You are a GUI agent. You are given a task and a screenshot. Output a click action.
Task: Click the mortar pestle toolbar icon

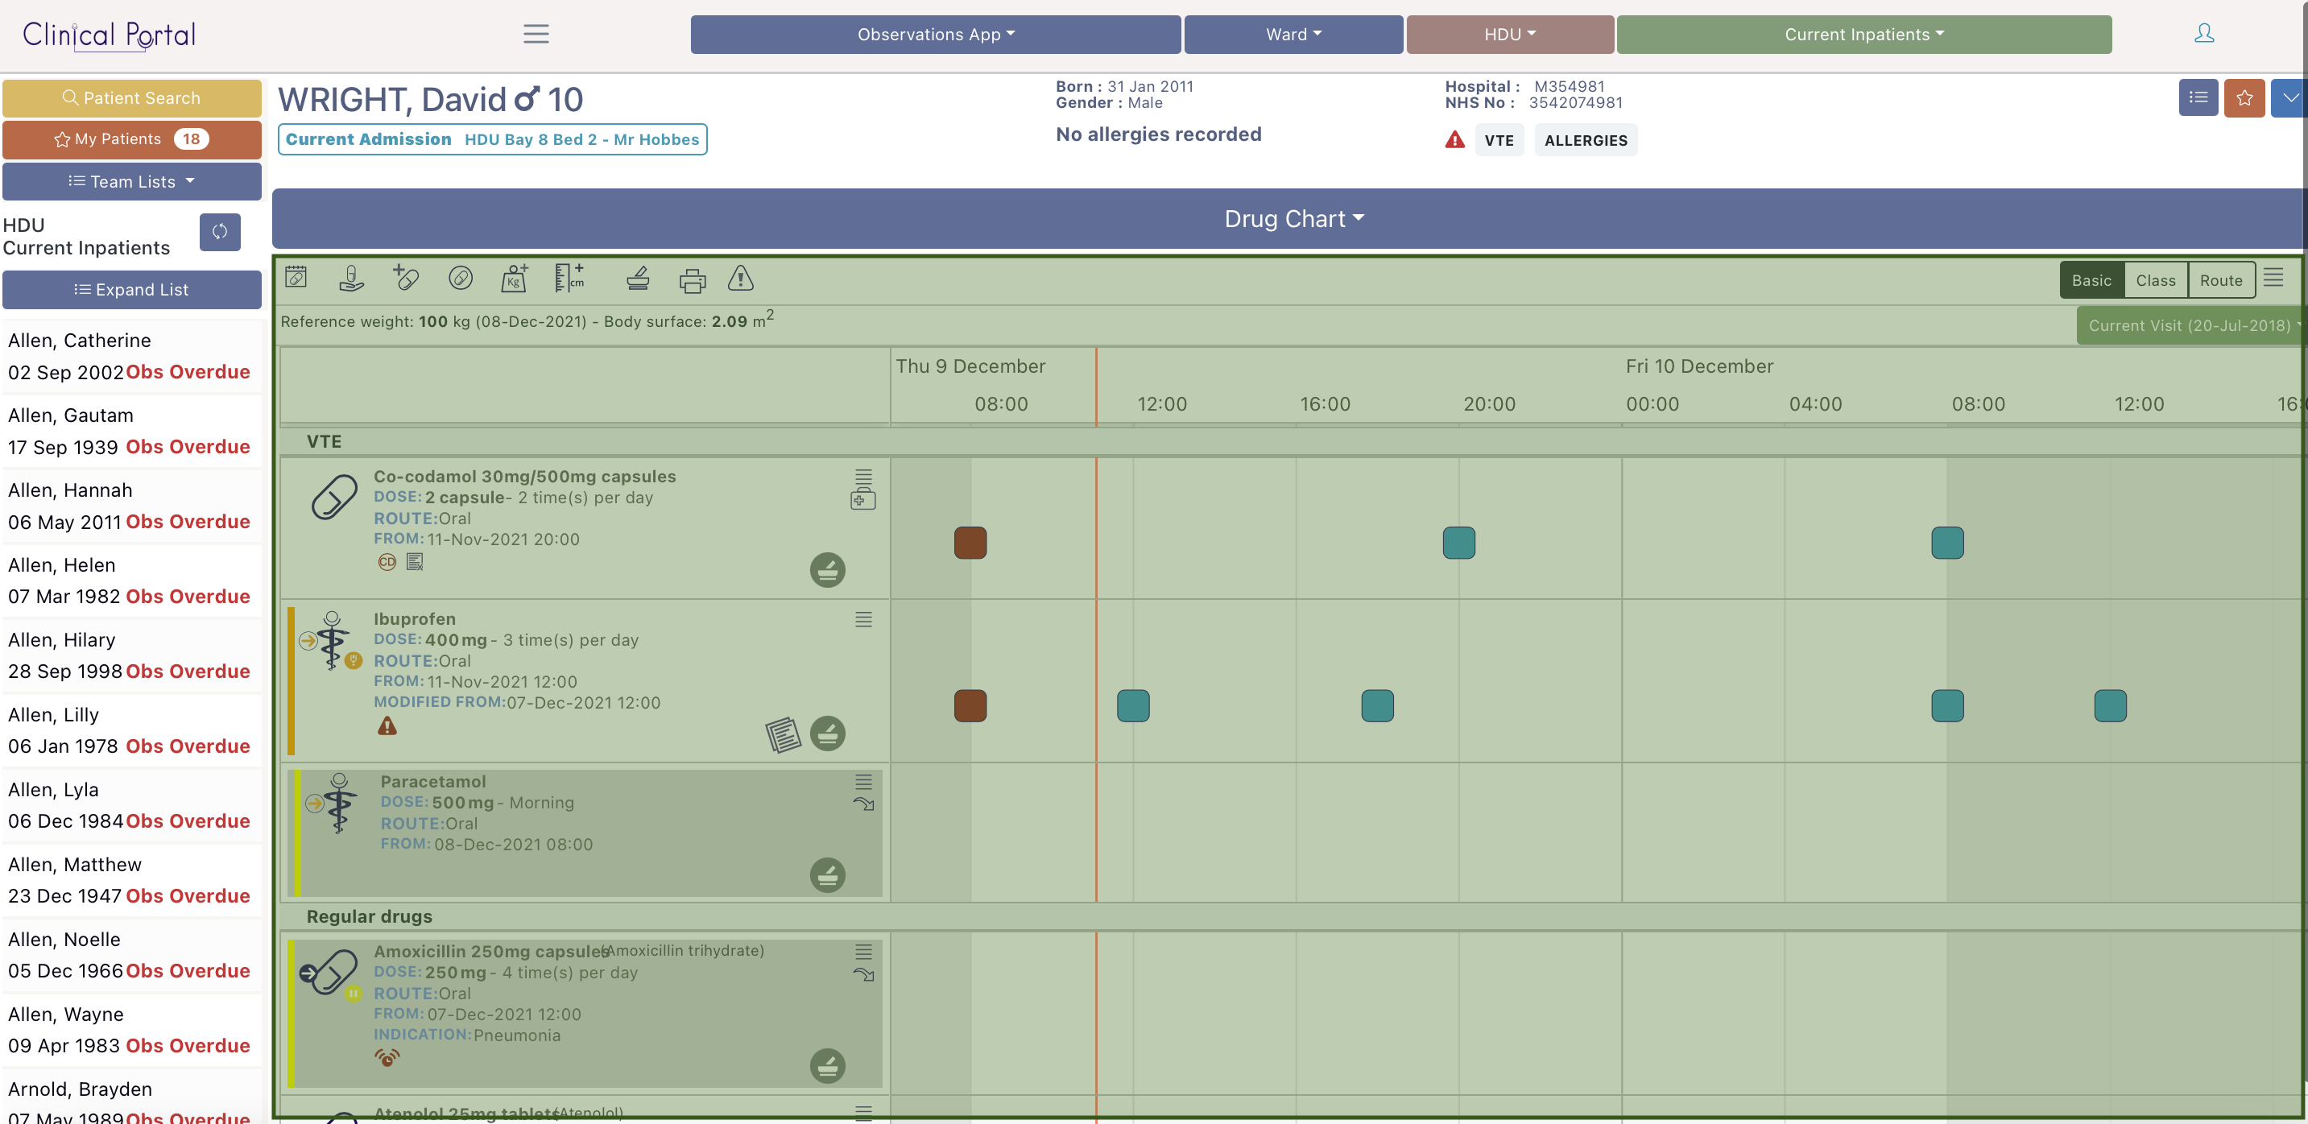(x=638, y=279)
